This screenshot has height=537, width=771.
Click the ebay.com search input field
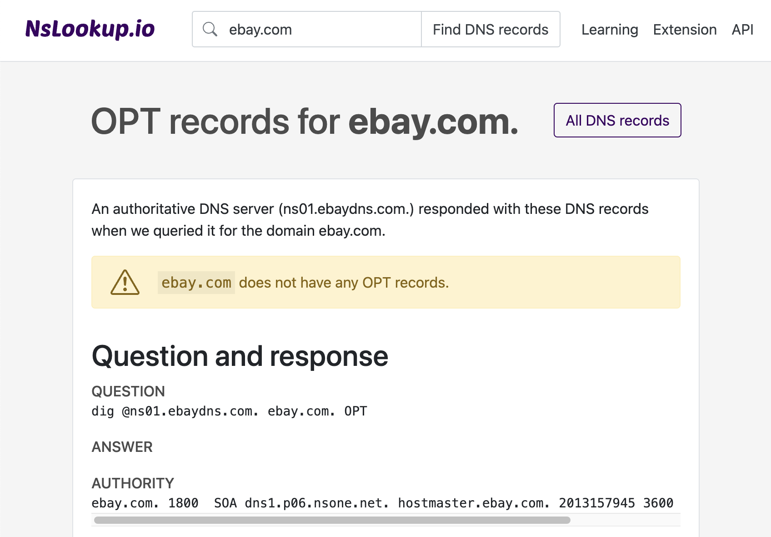(x=318, y=29)
